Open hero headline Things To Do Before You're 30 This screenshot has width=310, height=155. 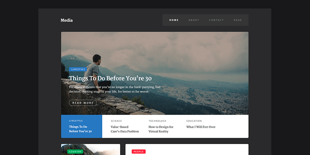coord(110,79)
